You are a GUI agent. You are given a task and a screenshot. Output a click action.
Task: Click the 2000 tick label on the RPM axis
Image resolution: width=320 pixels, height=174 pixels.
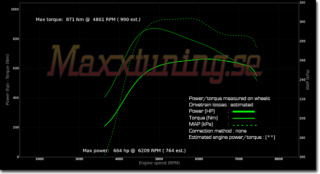(x=39, y=159)
